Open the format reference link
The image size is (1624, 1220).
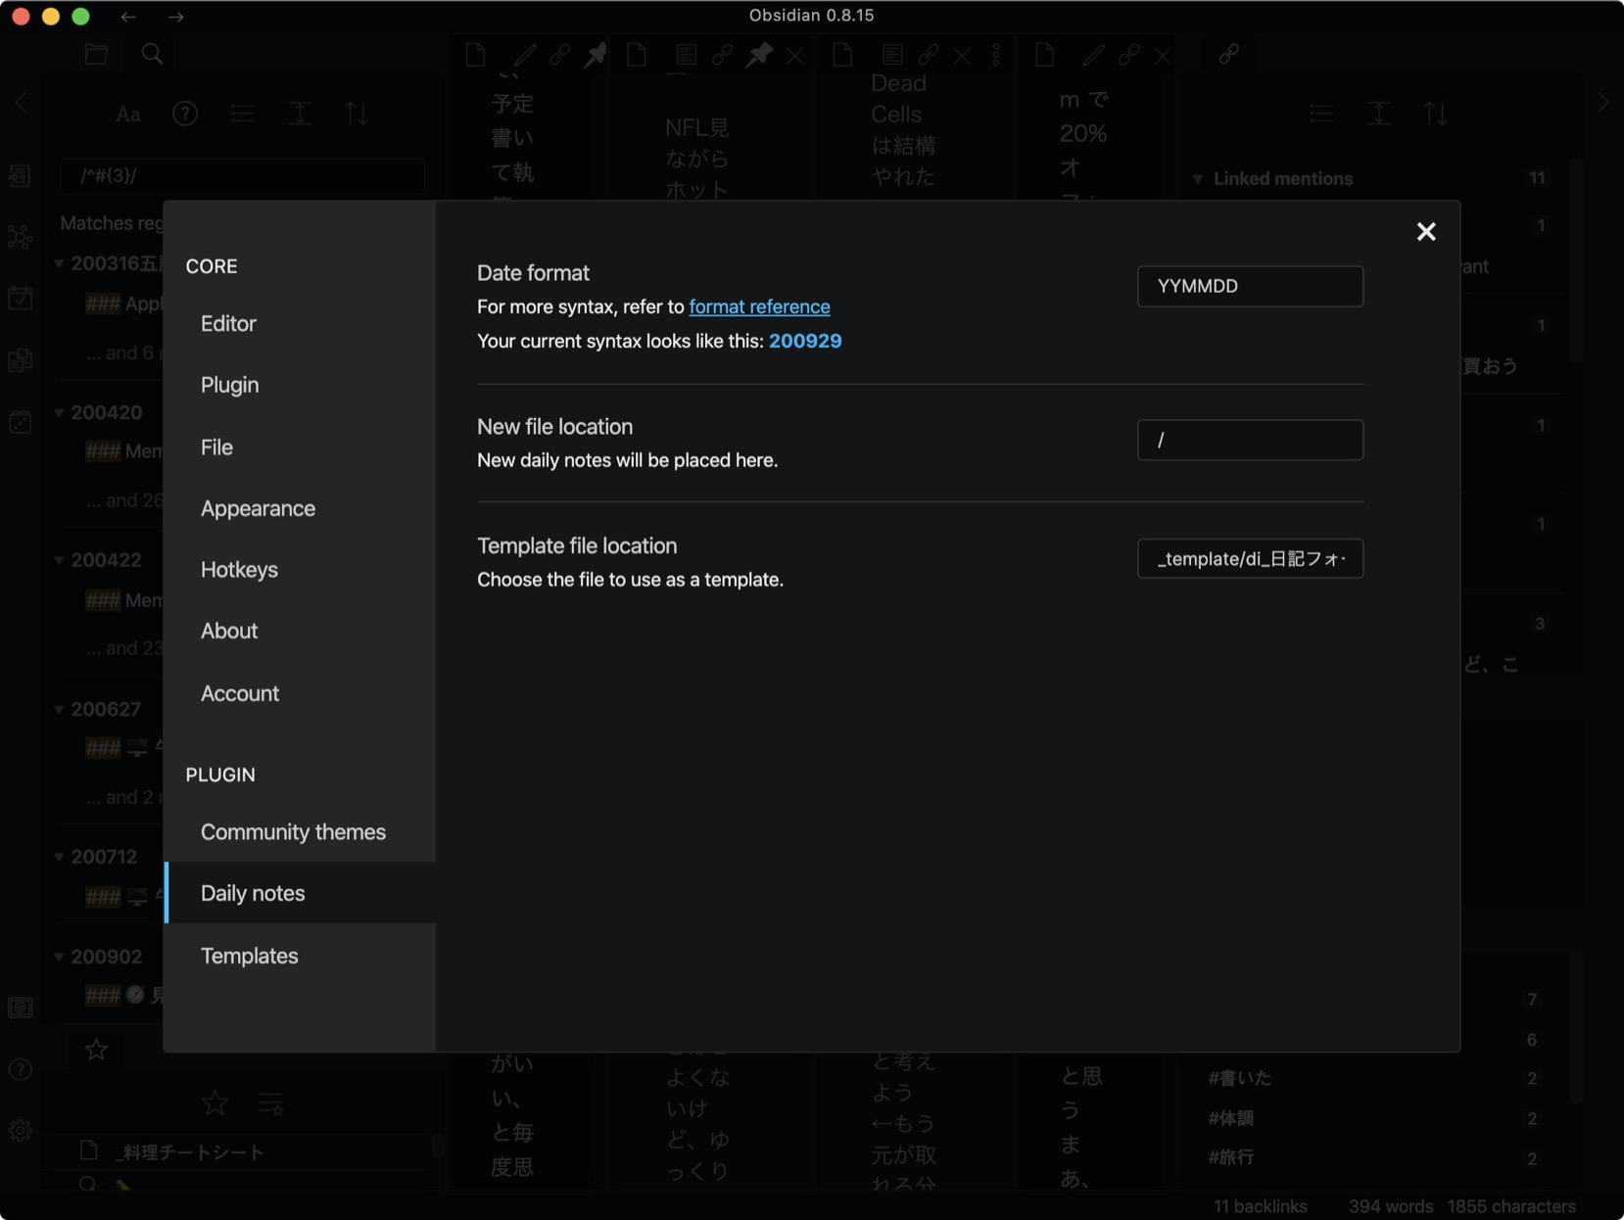coord(759,306)
